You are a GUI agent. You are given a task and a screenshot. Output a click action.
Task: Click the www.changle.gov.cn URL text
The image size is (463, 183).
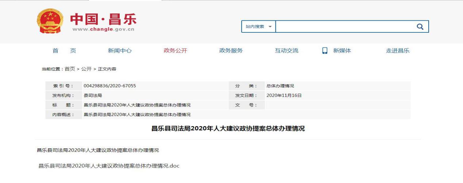click(x=103, y=30)
